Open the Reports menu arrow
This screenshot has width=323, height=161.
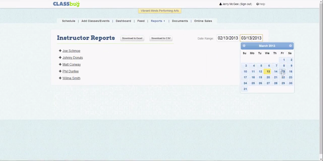coord(164,21)
